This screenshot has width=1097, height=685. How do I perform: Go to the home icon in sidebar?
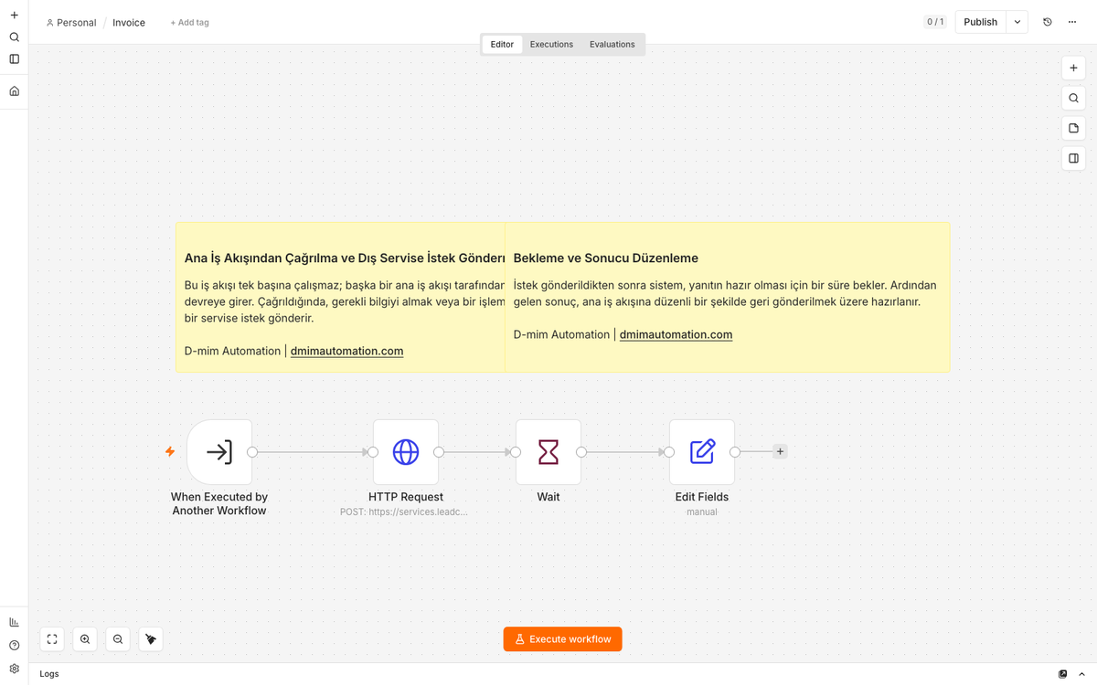[x=14, y=91]
